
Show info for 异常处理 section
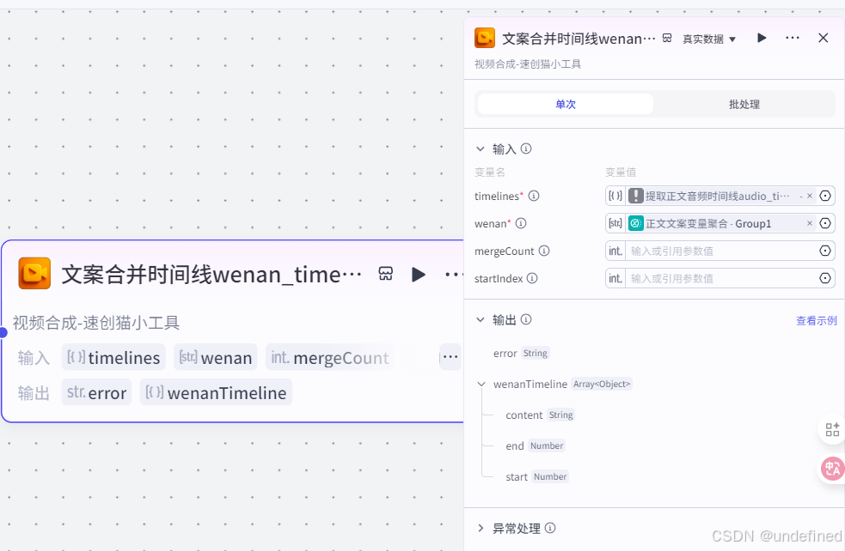click(x=549, y=529)
